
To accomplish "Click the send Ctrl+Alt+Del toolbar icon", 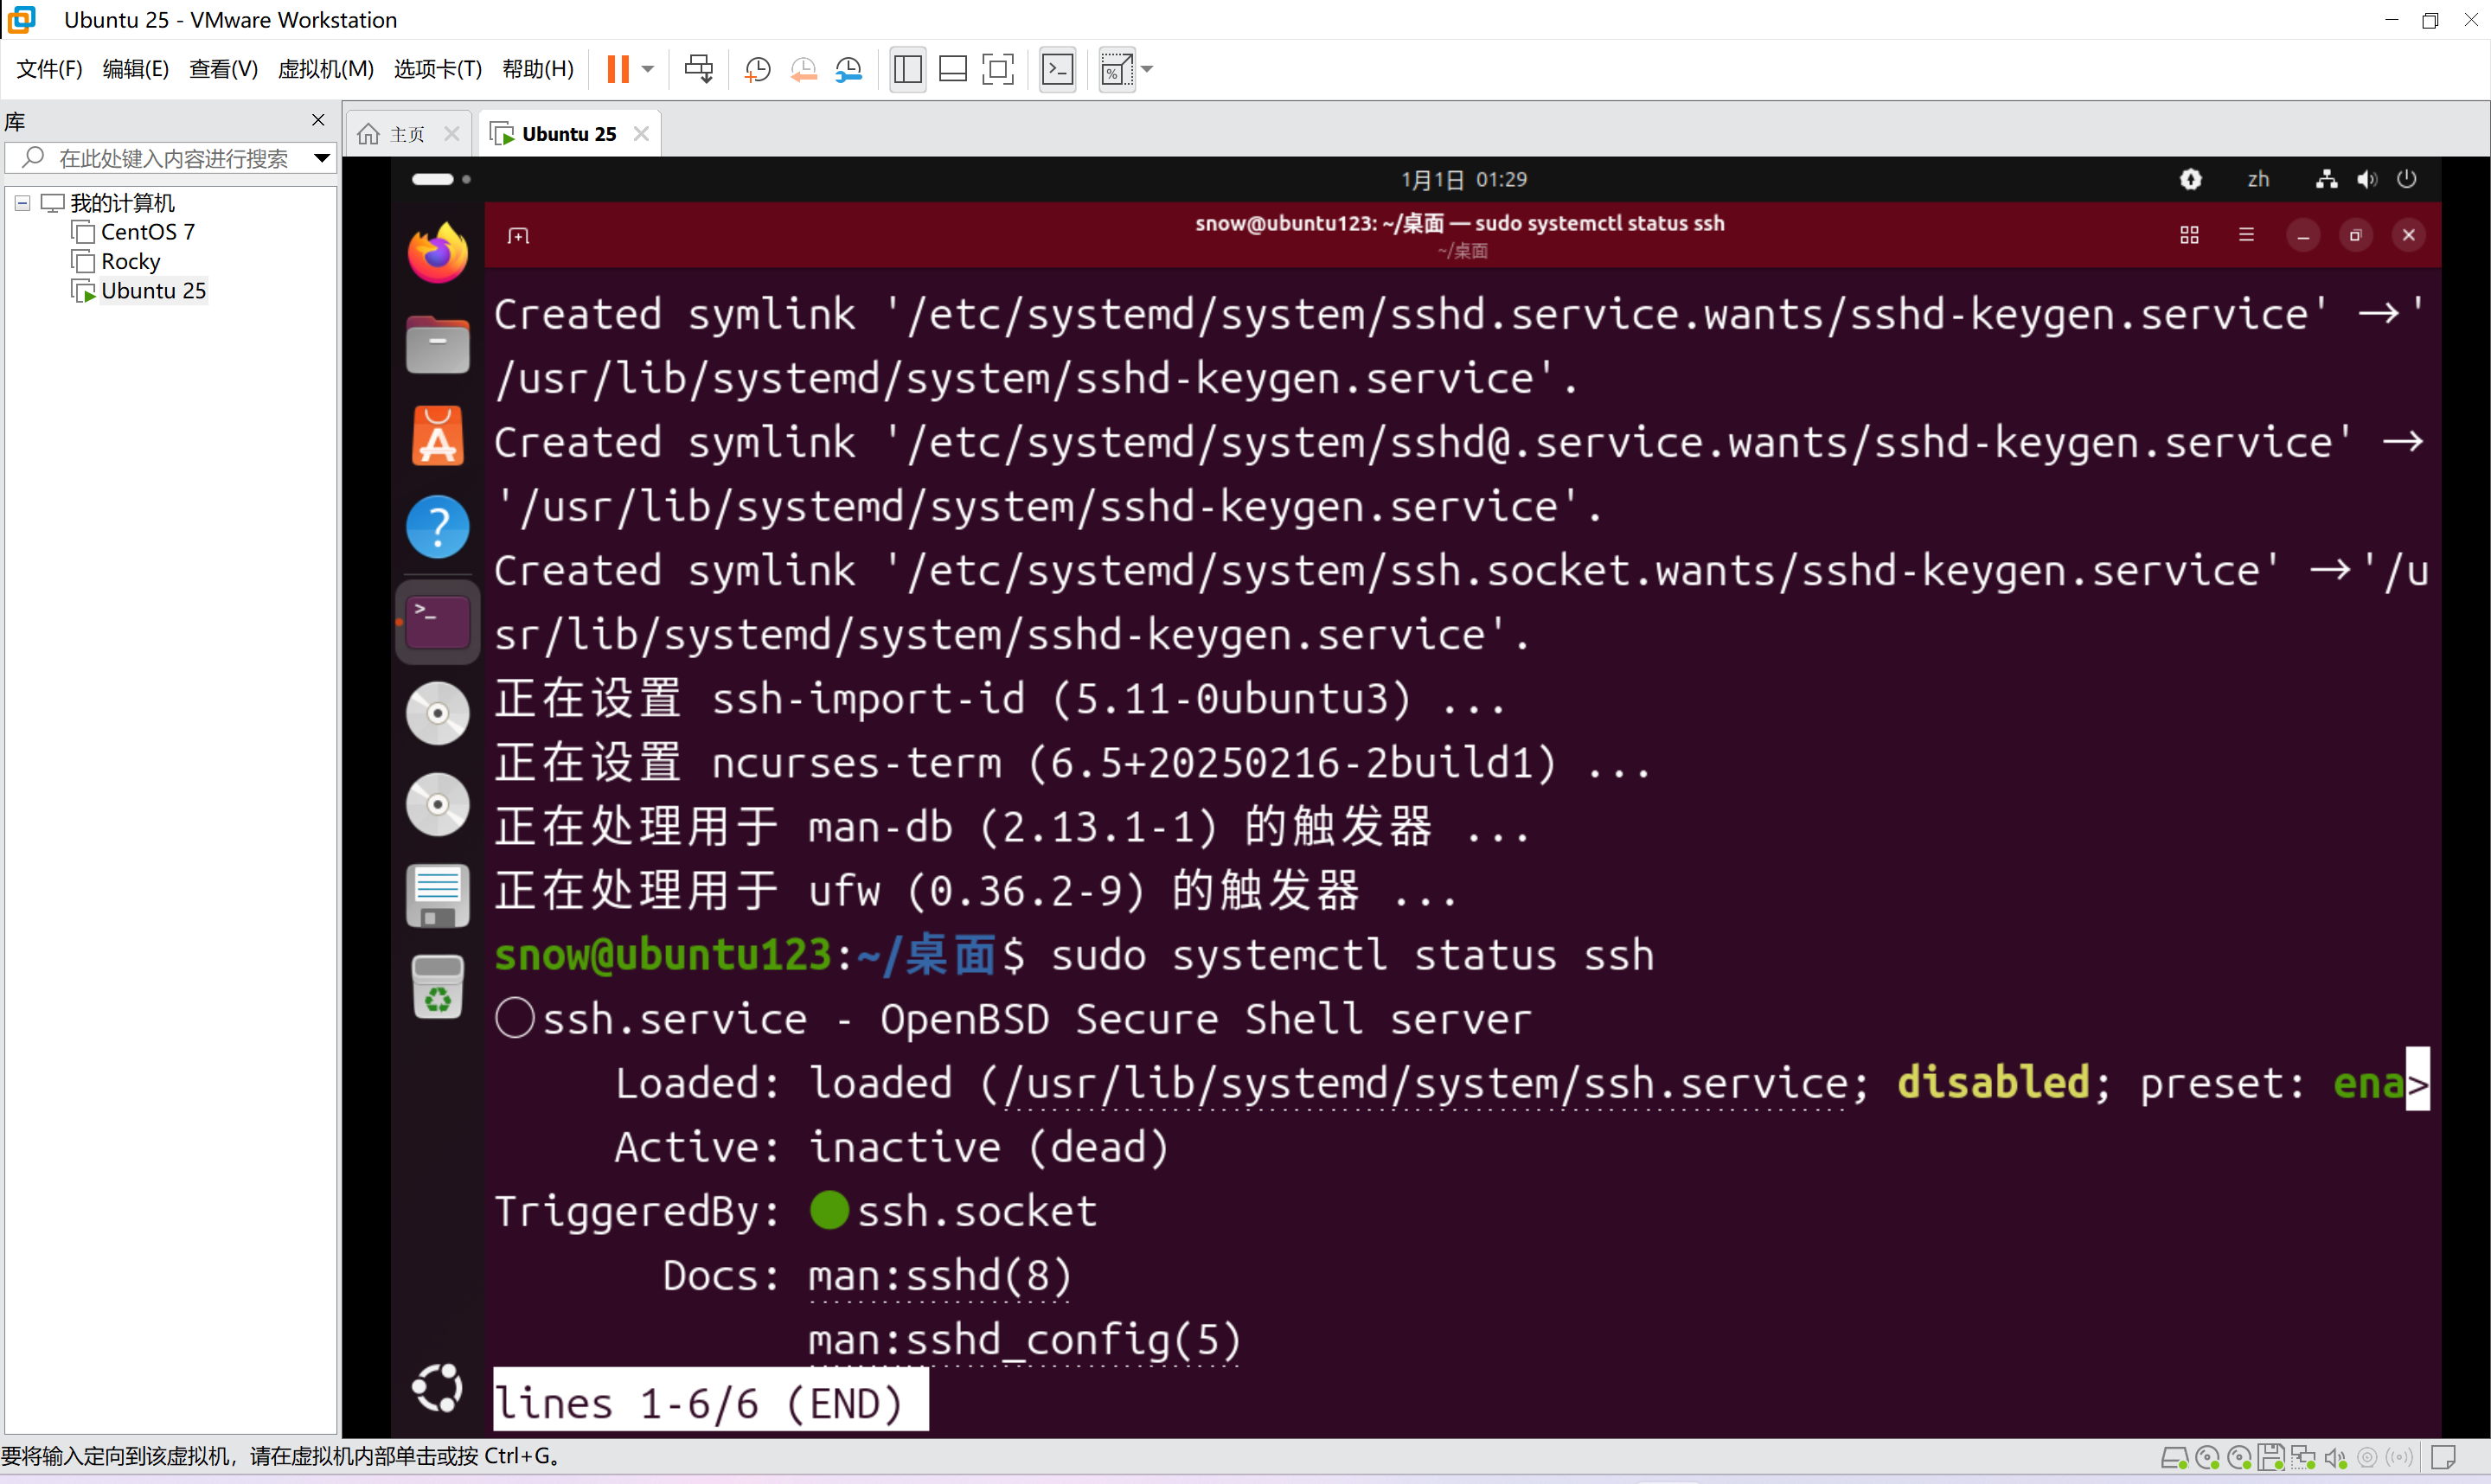I will [x=699, y=69].
